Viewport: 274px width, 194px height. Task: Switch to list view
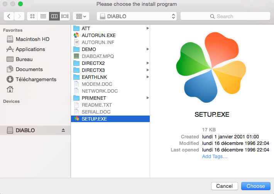tap(43, 16)
